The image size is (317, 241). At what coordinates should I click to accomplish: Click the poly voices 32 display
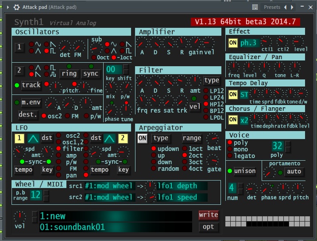pyautogui.click(x=277, y=146)
